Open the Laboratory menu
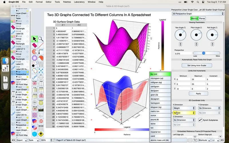Image resolution: width=229 pixels, height=143 pixels. 79,2
